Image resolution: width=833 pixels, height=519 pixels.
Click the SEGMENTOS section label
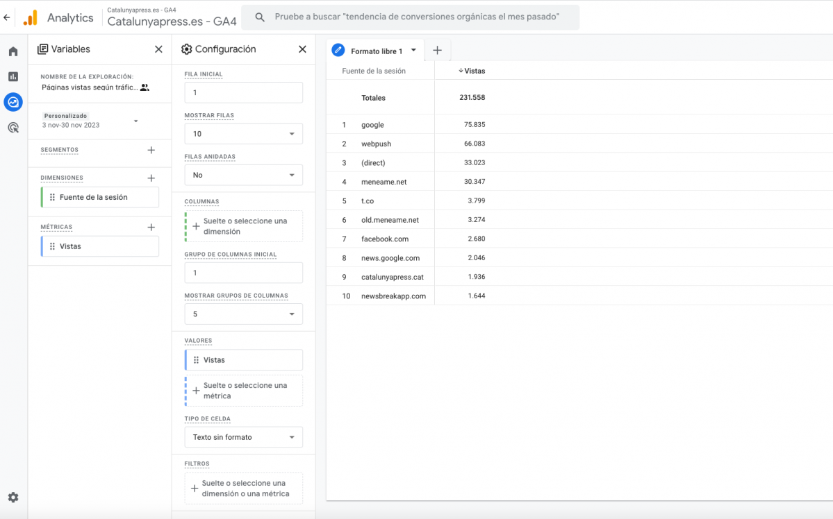(60, 150)
